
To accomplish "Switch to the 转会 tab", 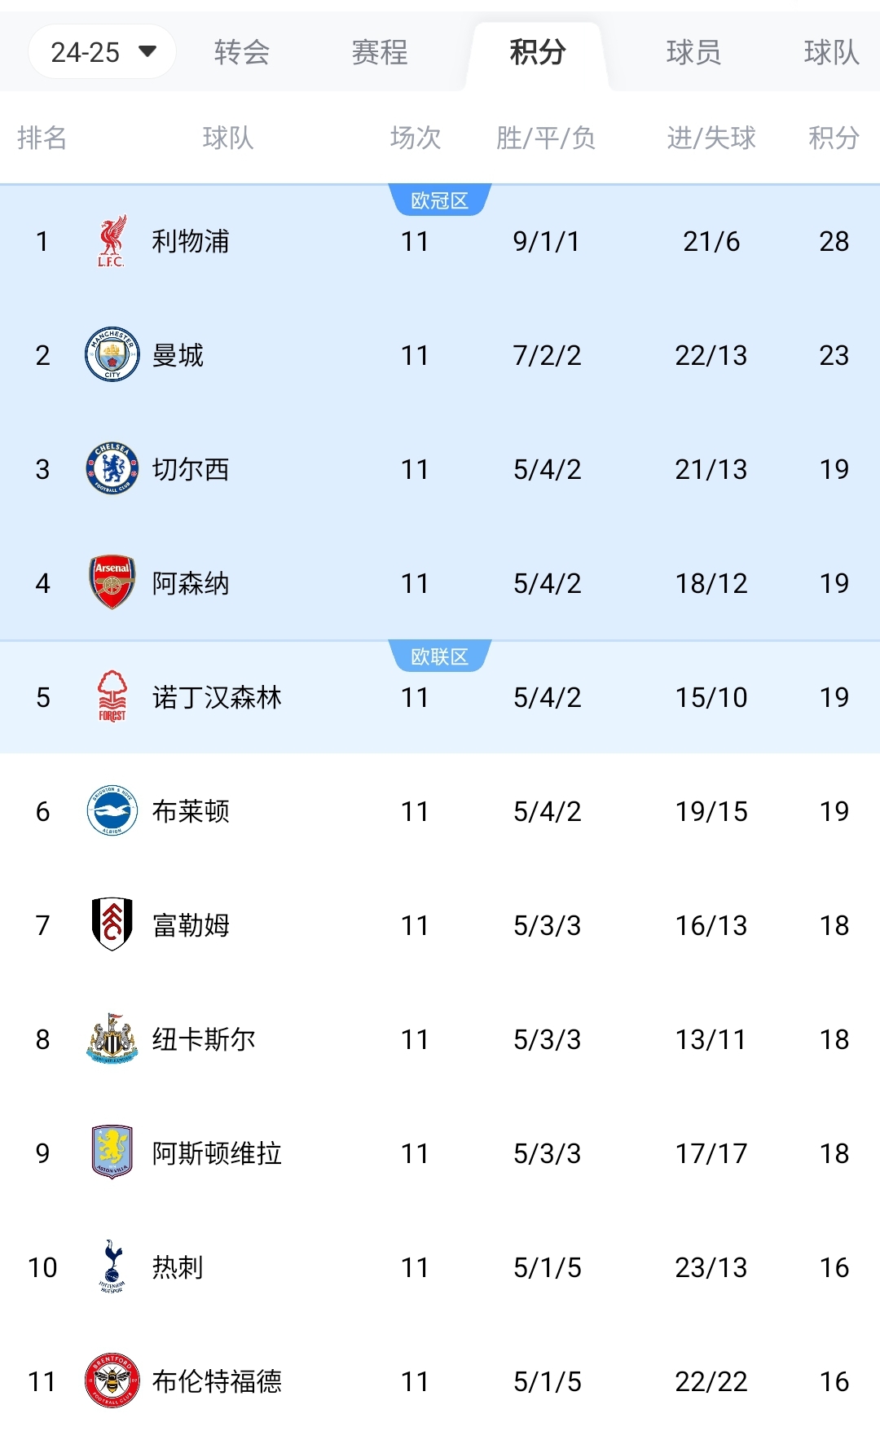I will point(242,52).
